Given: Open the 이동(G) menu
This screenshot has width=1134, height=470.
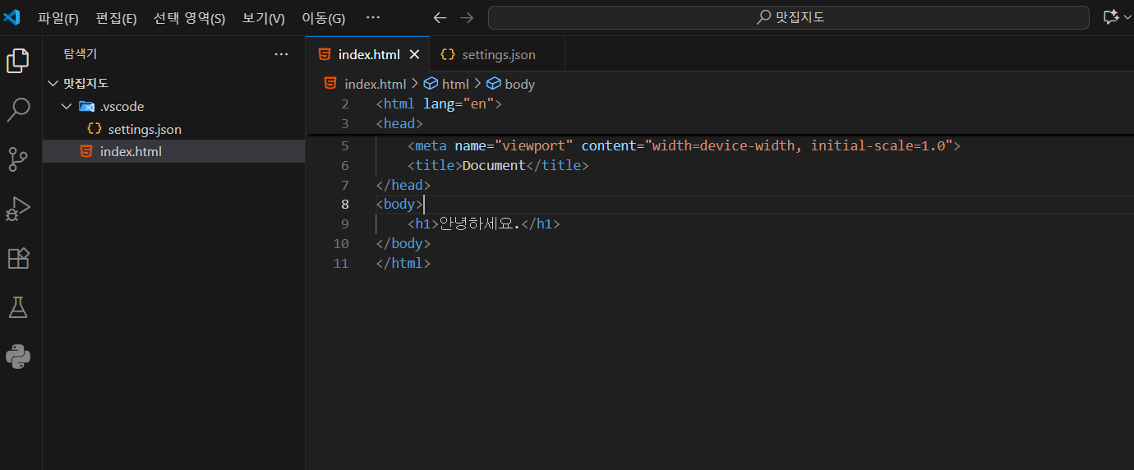Looking at the screenshot, I should (x=323, y=18).
